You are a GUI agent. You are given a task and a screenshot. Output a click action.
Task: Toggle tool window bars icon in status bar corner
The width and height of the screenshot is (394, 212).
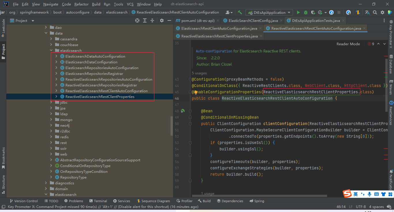pos(3,207)
